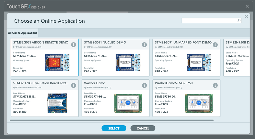Click the search magnifier icon

pyautogui.click(x=239, y=20)
